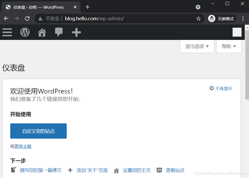Open Chrome three-dot menu
The image size is (249, 178).
coord(243,19)
